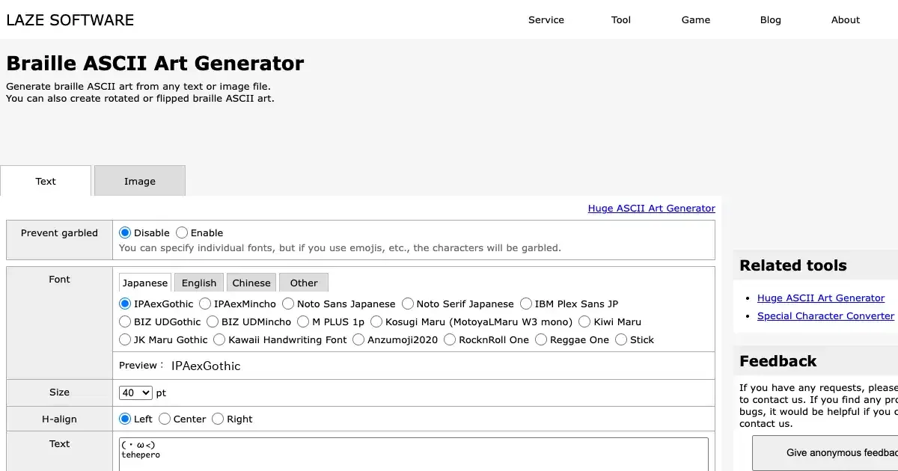Switch to English font category tab
The image size is (898, 471).
click(x=198, y=283)
